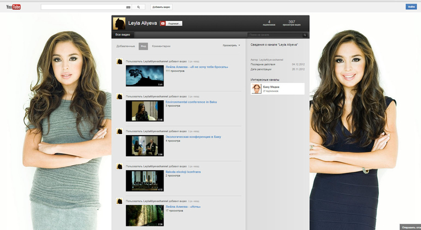Click the 397 video views counter

[292, 23]
